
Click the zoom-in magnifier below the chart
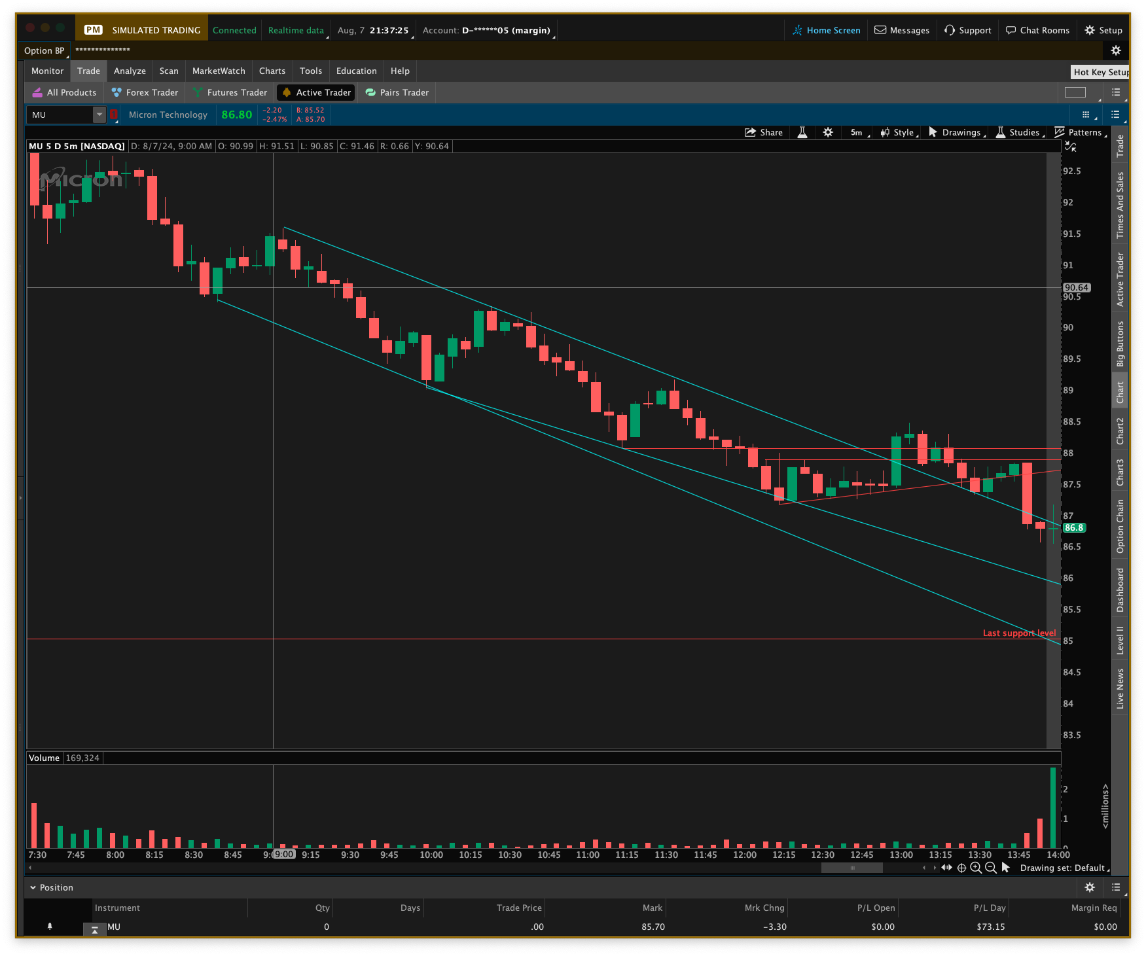(x=976, y=868)
